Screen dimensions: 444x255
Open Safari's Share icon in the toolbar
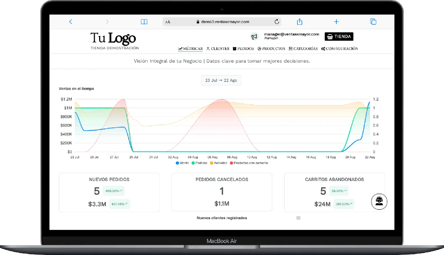pos(299,21)
